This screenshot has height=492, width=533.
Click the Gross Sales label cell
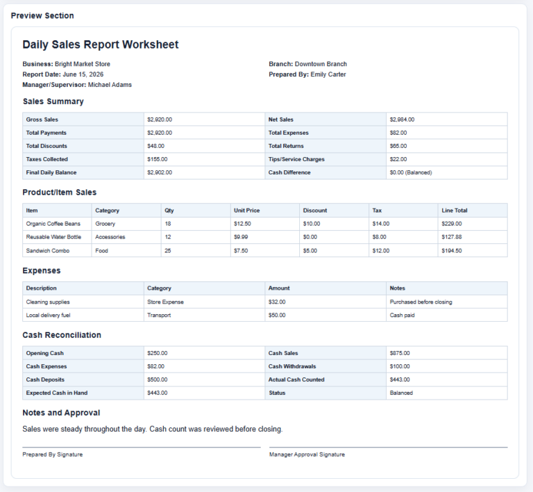(83, 120)
